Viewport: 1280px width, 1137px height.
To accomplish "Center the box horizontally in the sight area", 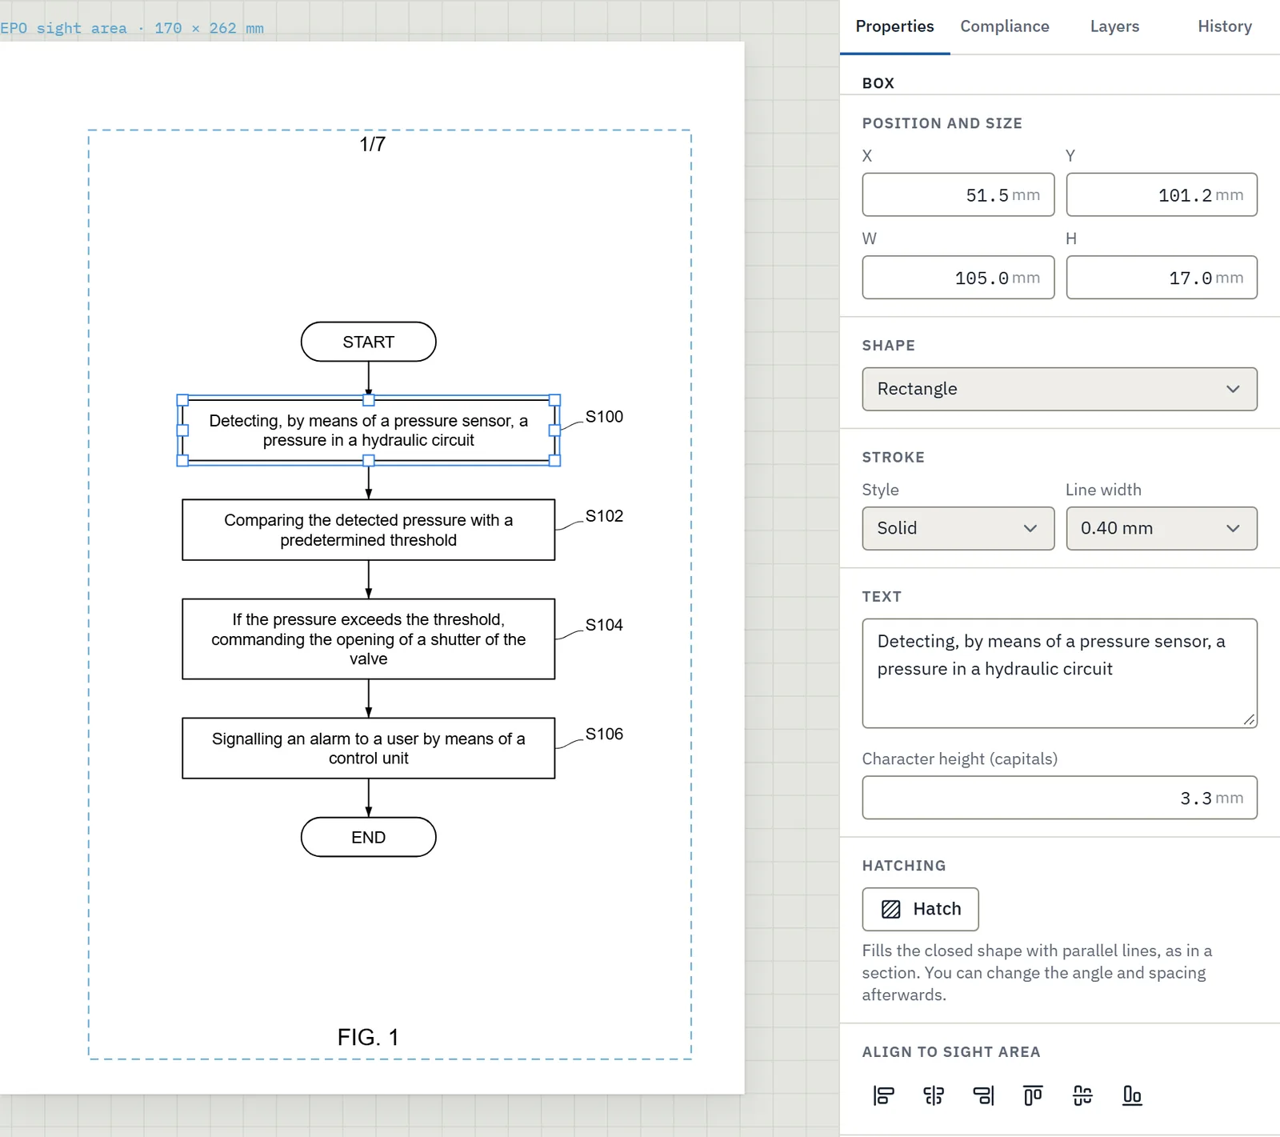I will 934,1095.
